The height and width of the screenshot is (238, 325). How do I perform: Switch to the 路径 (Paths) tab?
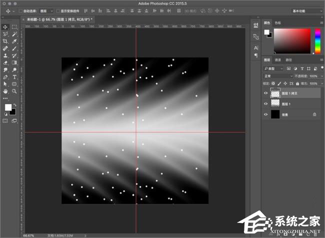point(288,60)
